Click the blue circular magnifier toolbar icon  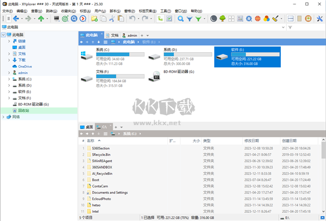click(x=74, y=18)
